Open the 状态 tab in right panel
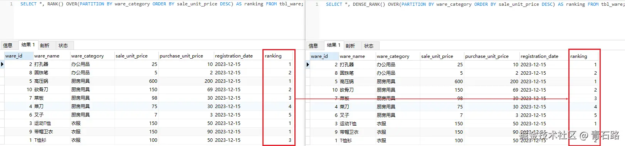This screenshot has width=625, height=146. pyautogui.click(x=369, y=46)
